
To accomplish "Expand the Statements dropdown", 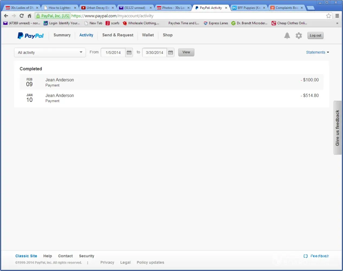I will 317,52.
